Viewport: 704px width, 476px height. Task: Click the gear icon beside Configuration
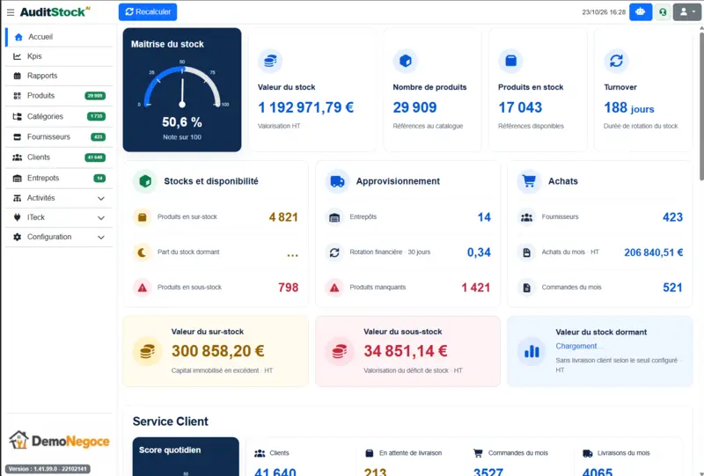click(17, 237)
